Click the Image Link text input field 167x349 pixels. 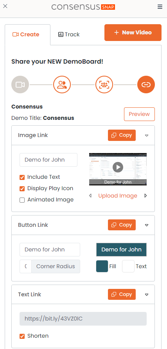(48, 160)
